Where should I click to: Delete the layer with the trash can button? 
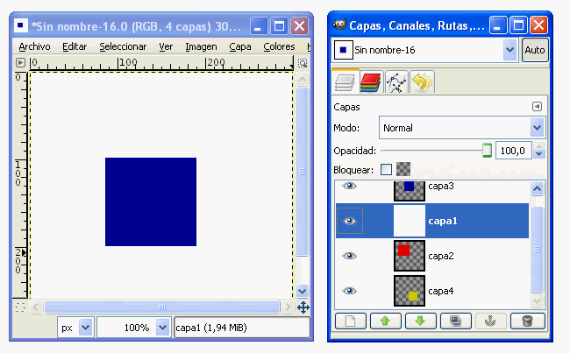(527, 321)
